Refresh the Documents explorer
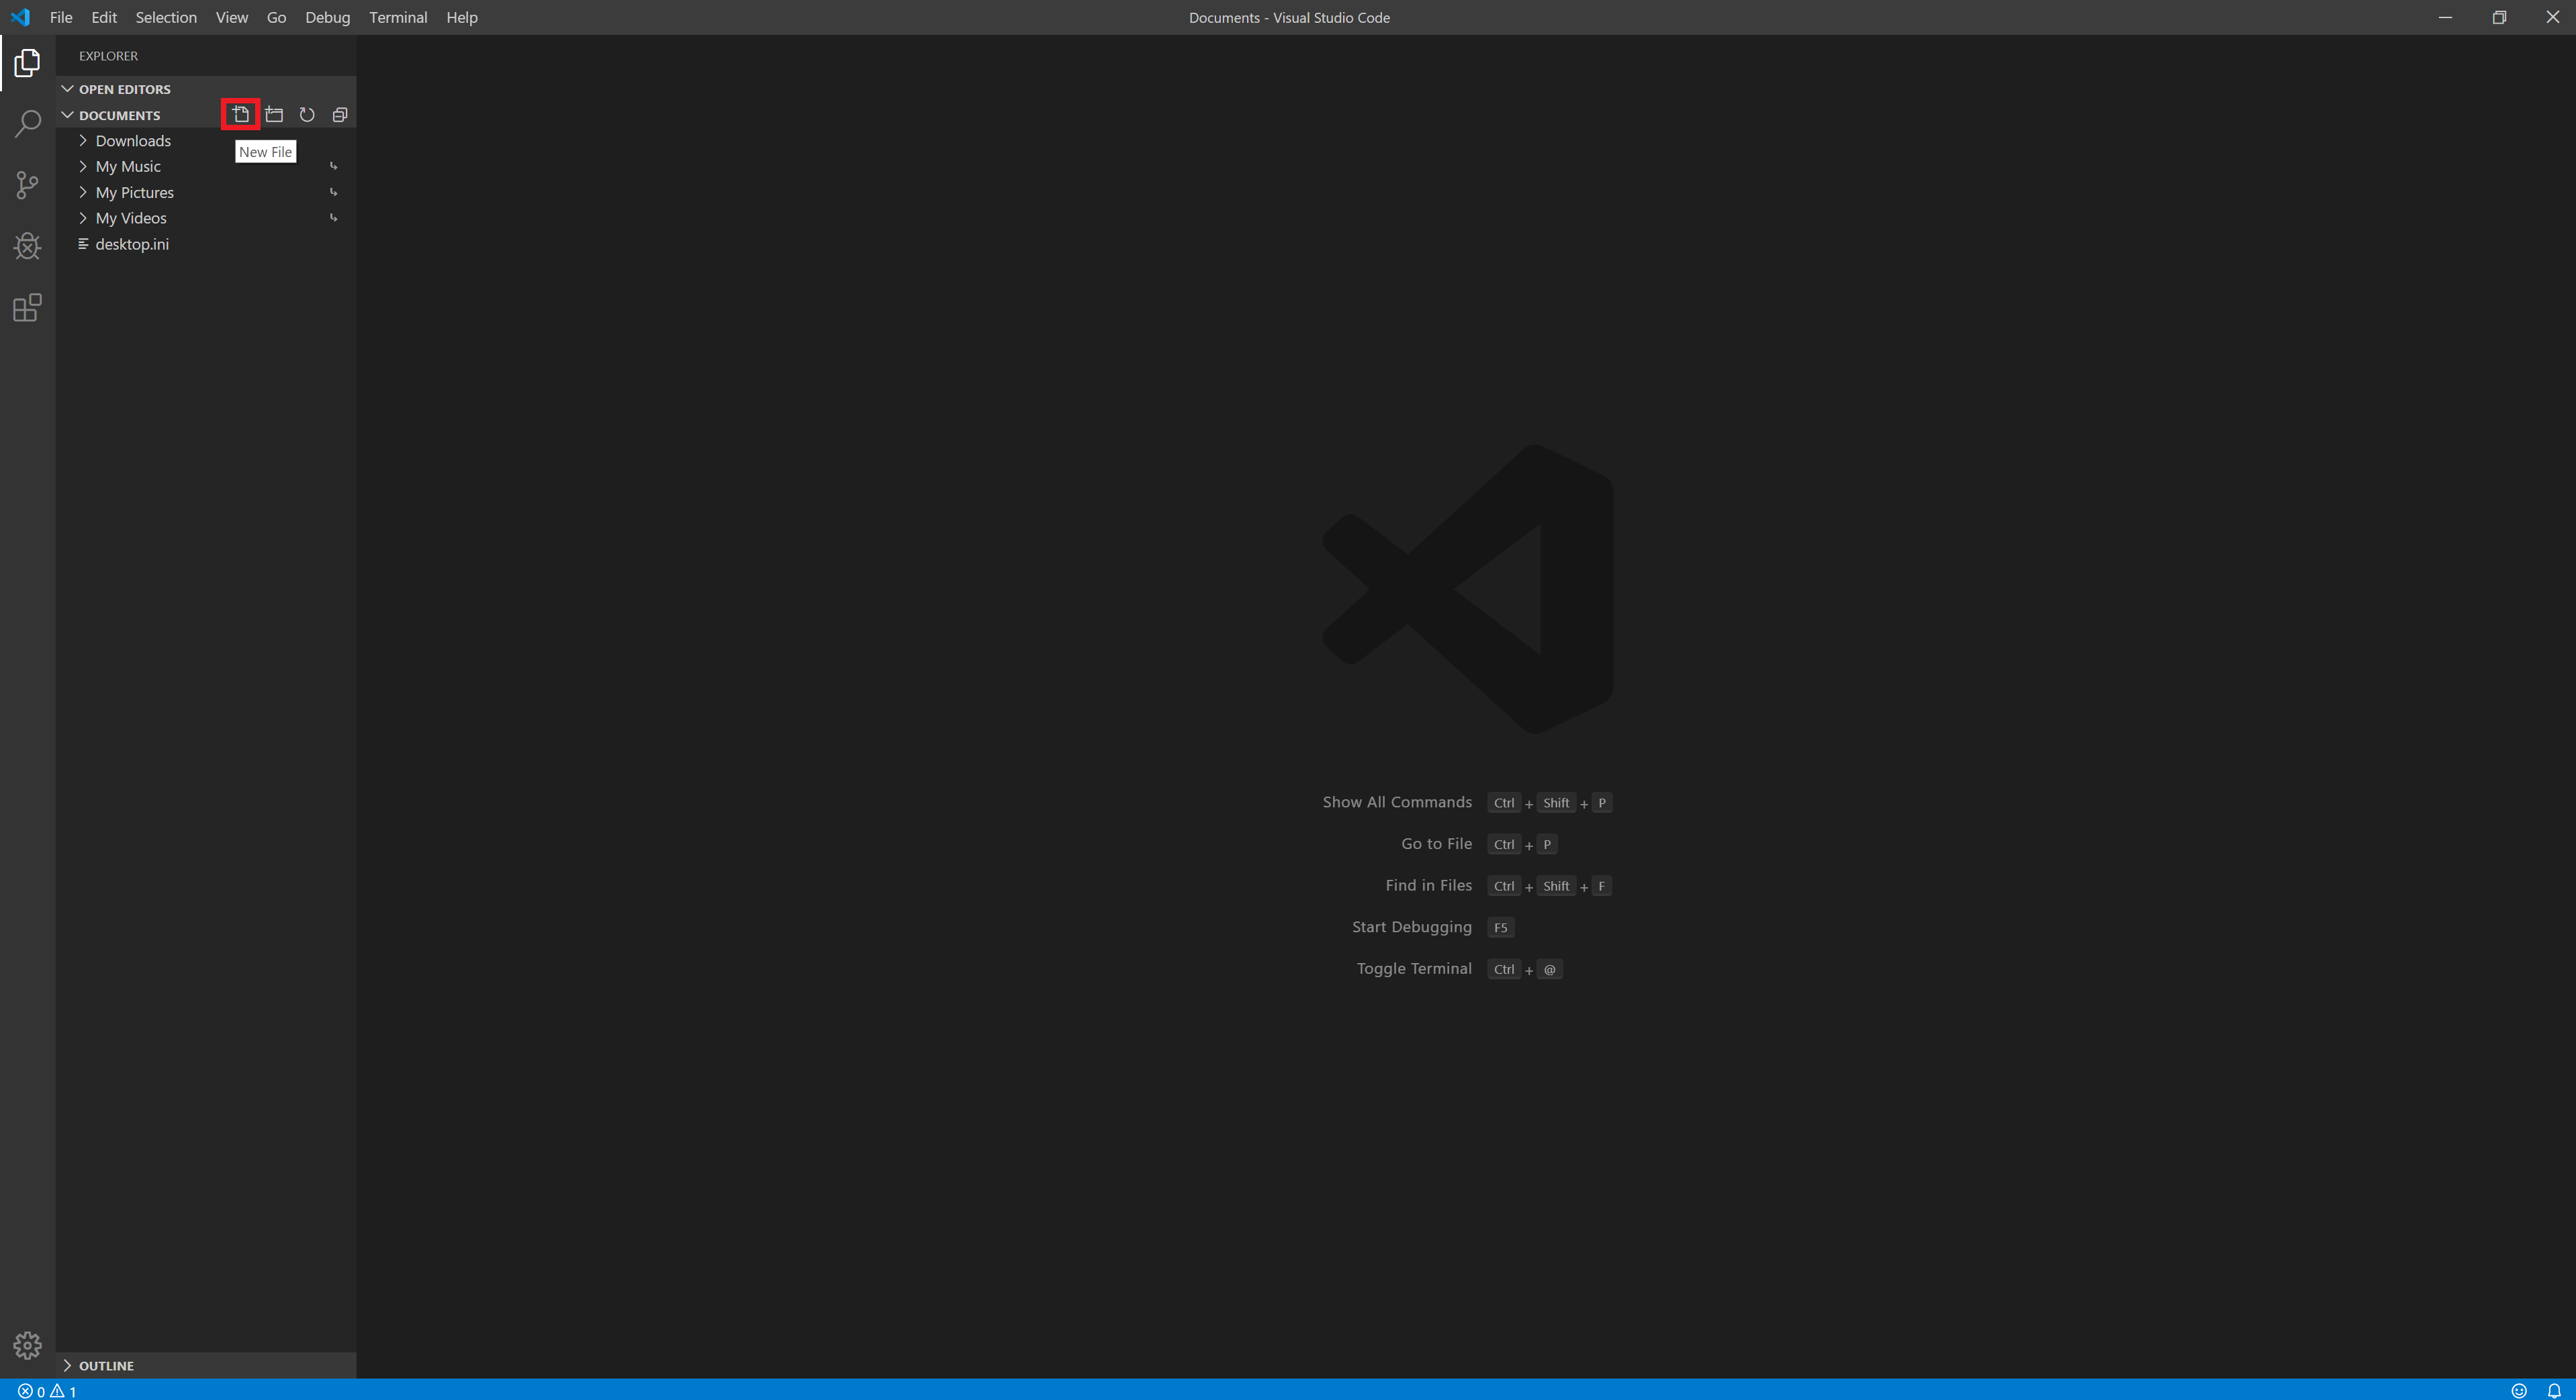The height and width of the screenshot is (1400, 2576). pyautogui.click(x=307, y=115)
